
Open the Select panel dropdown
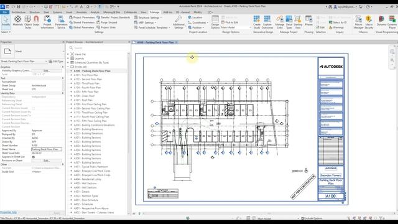tap(6, 32)
